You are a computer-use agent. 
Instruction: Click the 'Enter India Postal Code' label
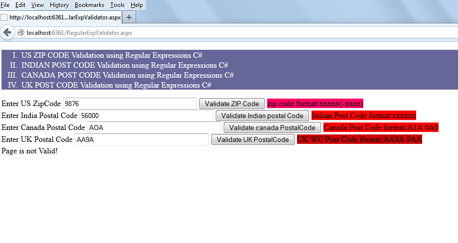[39, 116]
